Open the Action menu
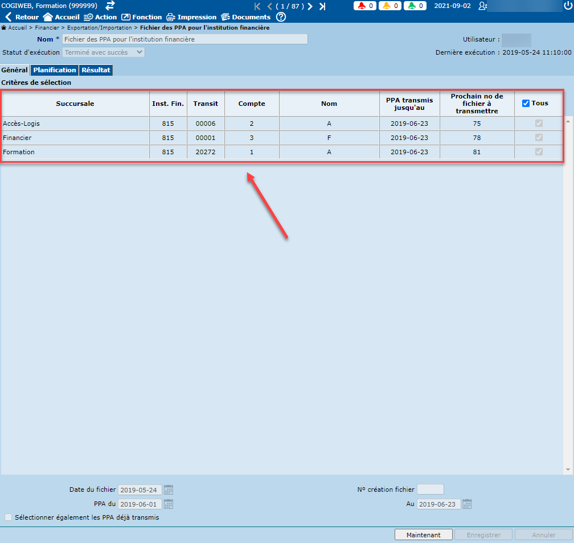574x543 pixels. click(100, 17)
